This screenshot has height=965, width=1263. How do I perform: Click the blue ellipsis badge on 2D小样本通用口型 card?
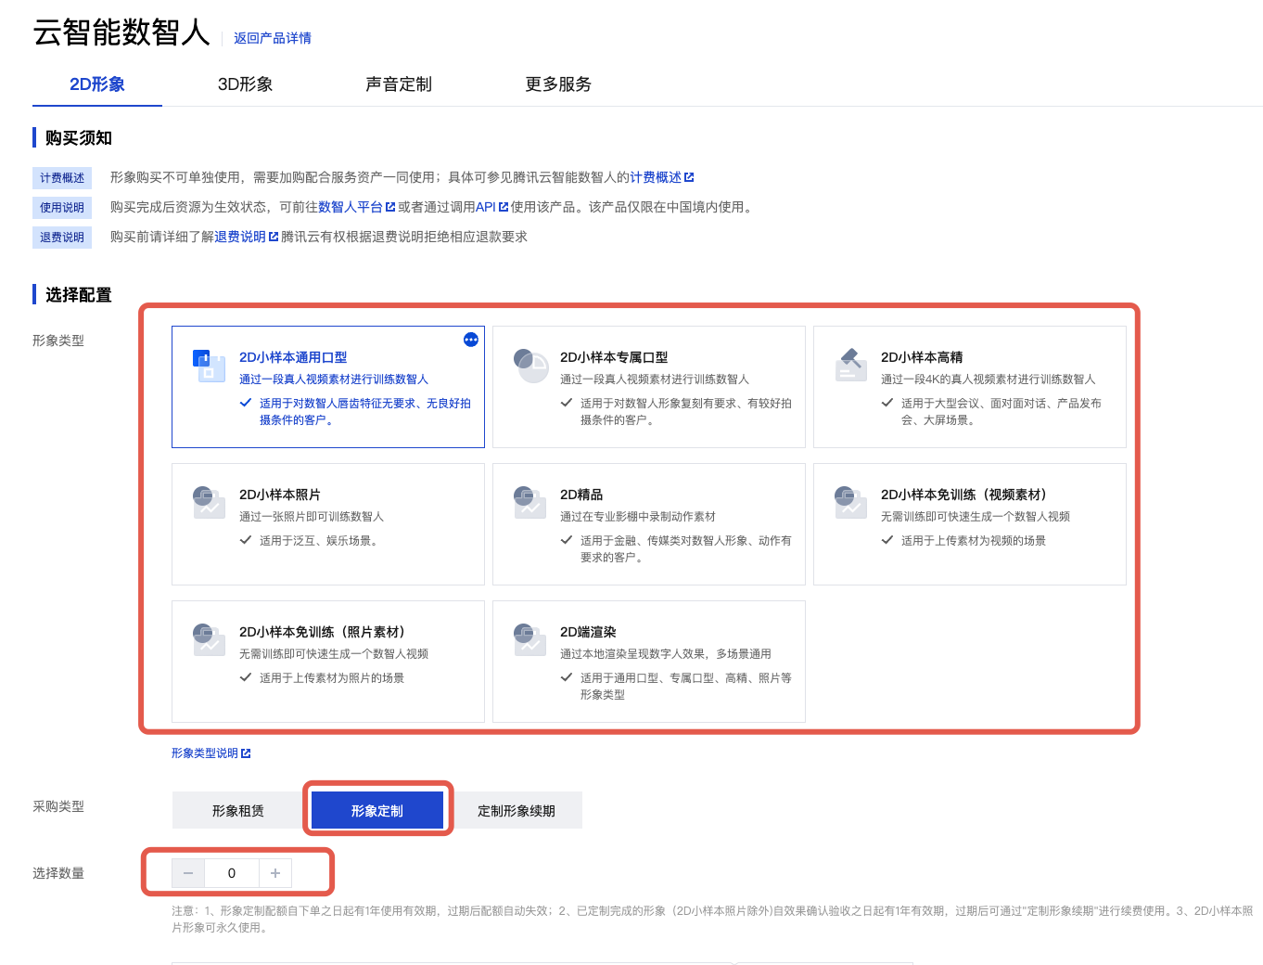click(x=471, y=340)
